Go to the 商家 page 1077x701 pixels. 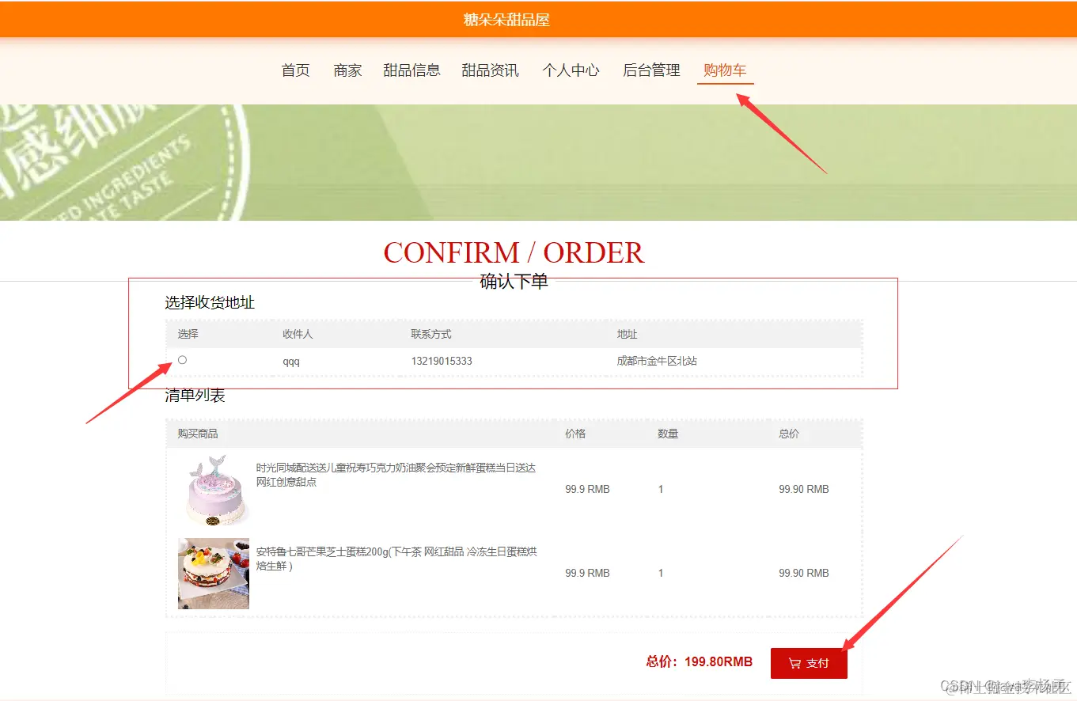pyautogui.click(x=347, y=70)
